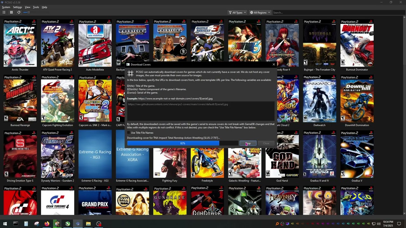Click the cover URL template text box
Viewport: 406px width, 228px height.
pyautogui.click(x=201, y=111)
